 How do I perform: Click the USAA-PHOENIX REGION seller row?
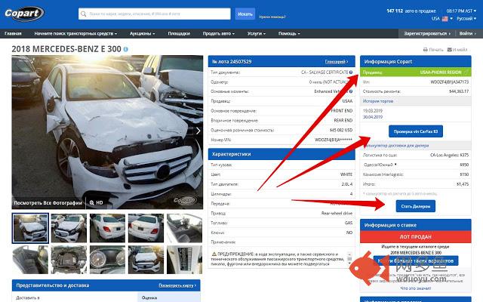(x=416, y=72)
